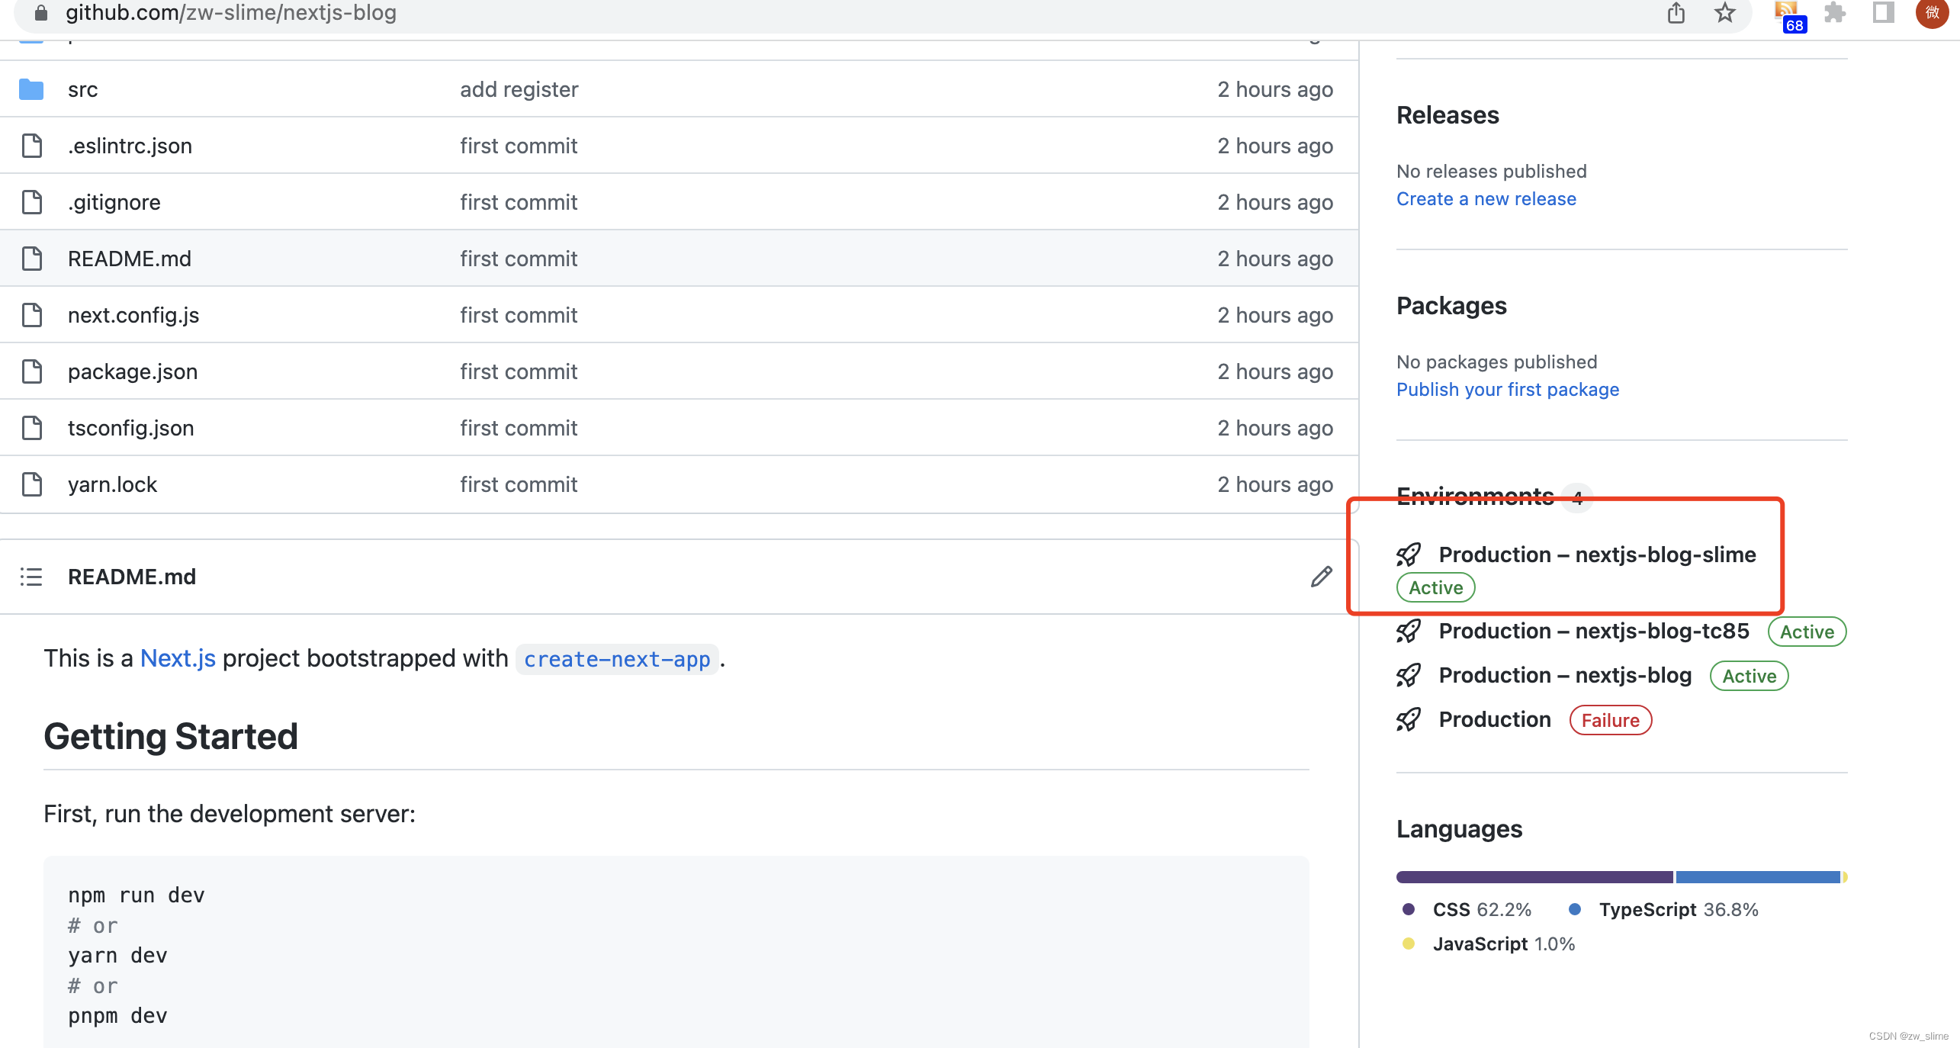The image size is (1960, 1048).
Task: Click Publish your first package
Action: (1508, 390)
